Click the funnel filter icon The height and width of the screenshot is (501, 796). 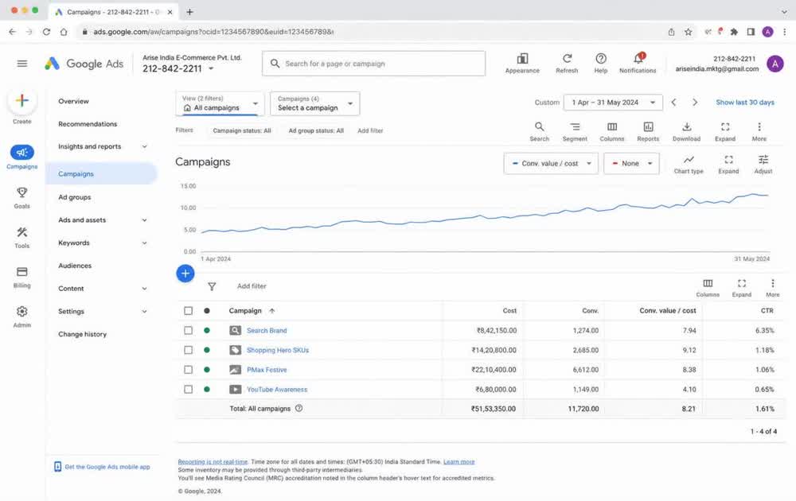tap(212, 286)
